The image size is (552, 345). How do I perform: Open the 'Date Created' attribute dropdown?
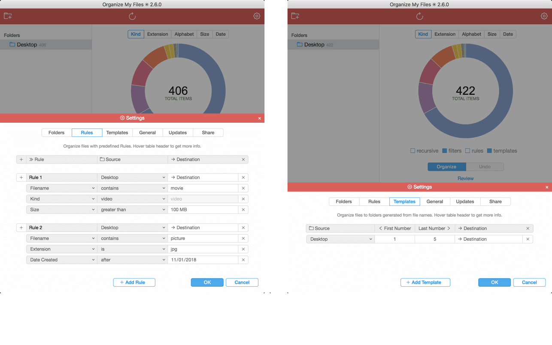pos(61,260)
